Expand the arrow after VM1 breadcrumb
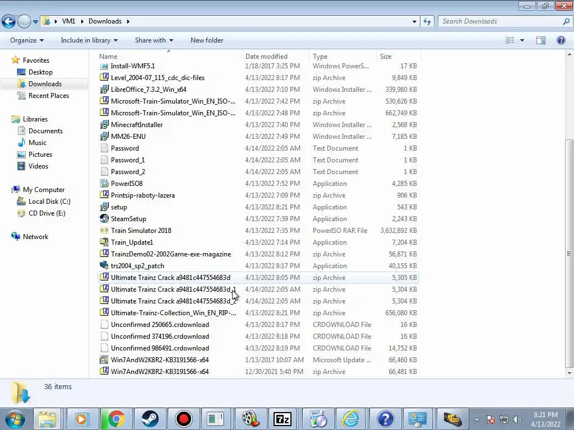 click(x=82, y=21)
